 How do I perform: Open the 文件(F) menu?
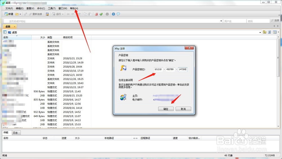9,8
